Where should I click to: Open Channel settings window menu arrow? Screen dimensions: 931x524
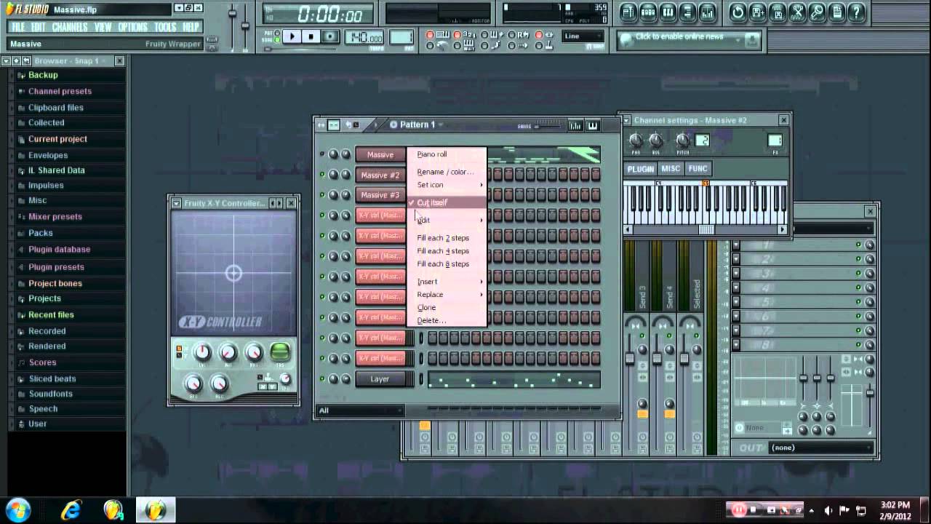coord(626,120)
